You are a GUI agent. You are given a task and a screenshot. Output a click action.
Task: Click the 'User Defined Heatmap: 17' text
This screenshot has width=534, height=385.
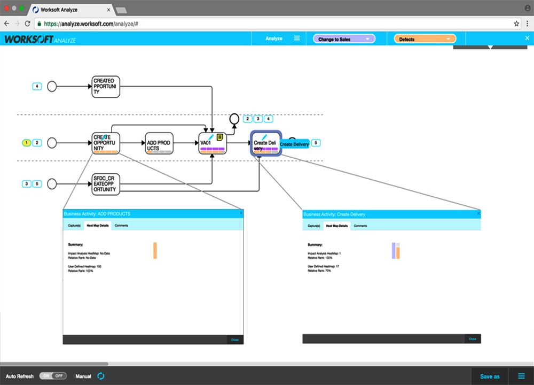click(x=324, y=266)
